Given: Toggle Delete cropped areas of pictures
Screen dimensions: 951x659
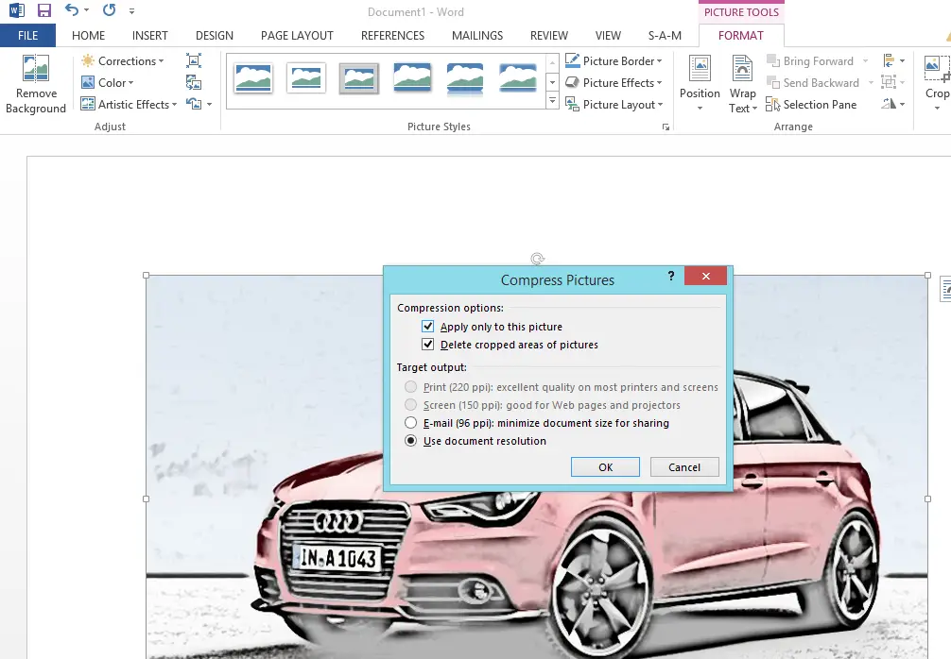Looking at the screenshot, I should (x=428, y=345).
